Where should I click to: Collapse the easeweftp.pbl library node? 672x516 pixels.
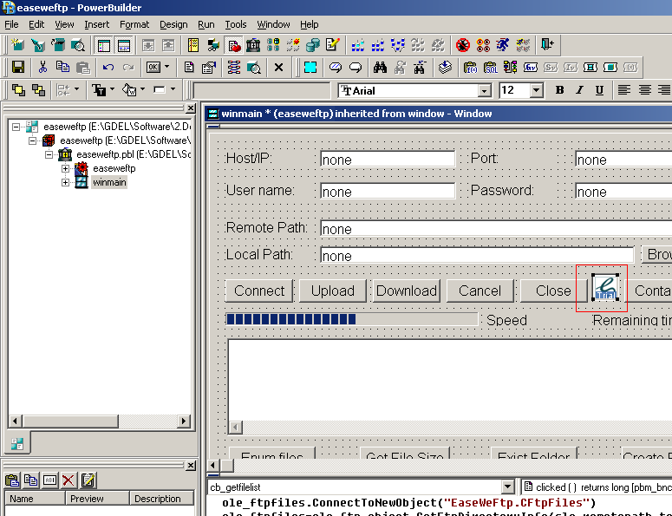(x=49, y=154)
